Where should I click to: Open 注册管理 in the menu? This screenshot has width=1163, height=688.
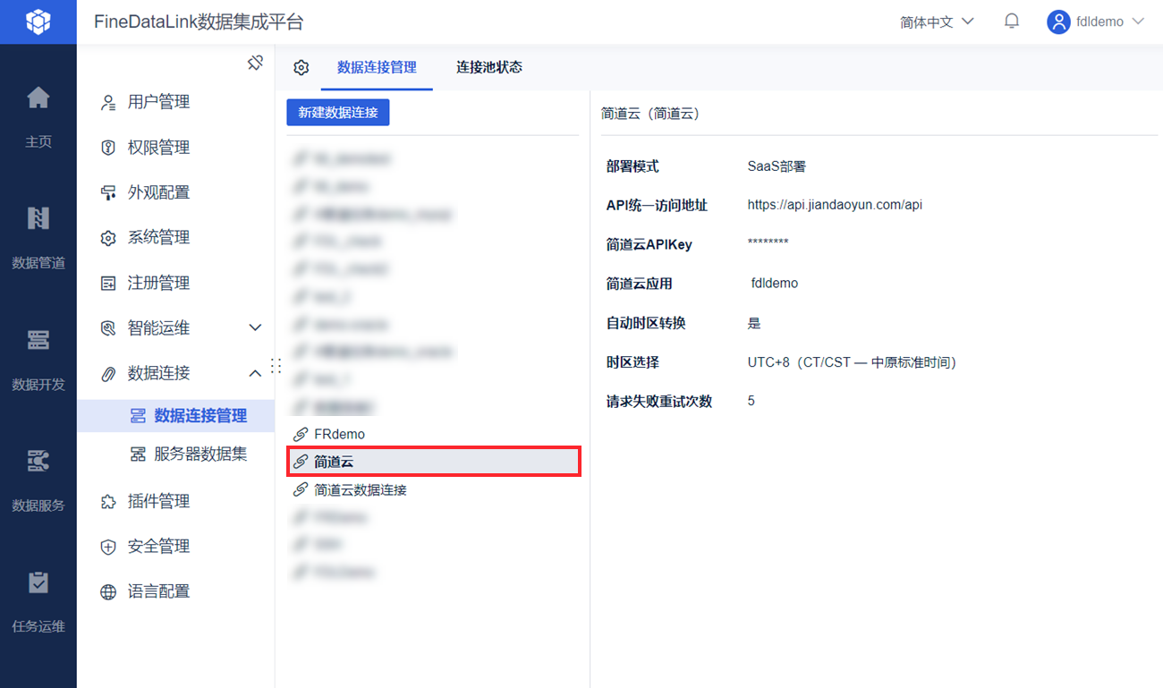click(158, 283)
